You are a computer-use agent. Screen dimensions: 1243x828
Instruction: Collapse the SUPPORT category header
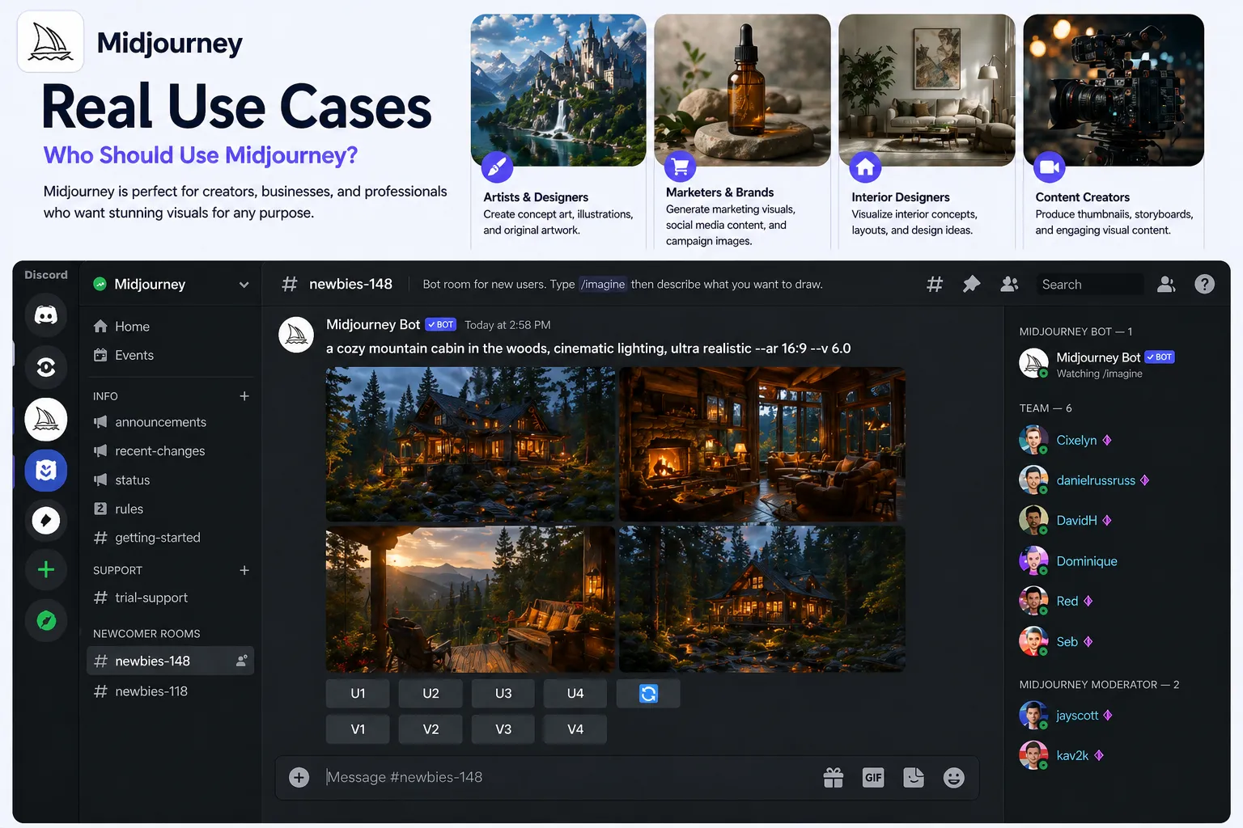[117, 570]
